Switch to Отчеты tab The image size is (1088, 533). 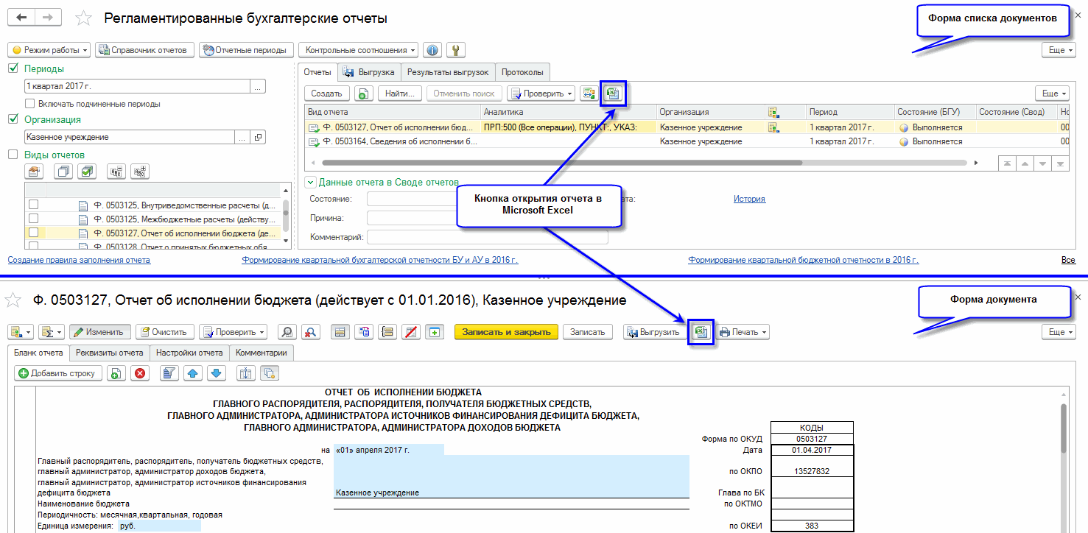click(x=317, y=72)
